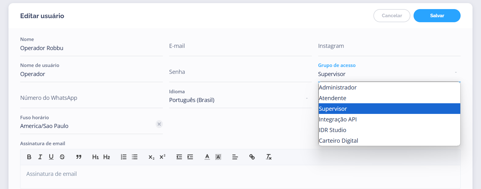Insert a blockquote in the signature

tap(79, 157)
